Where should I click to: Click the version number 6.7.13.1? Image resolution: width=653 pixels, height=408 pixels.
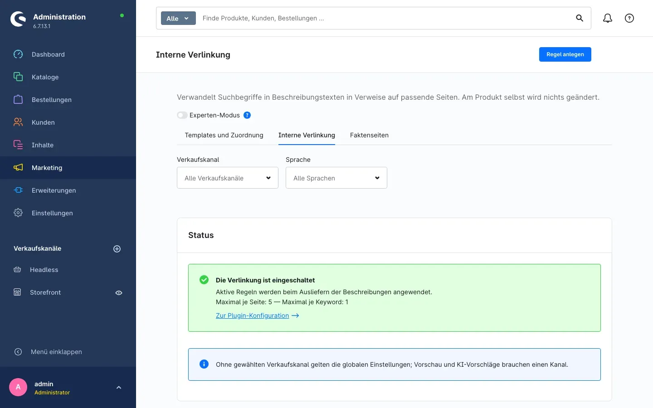click(x=42, y=26)
